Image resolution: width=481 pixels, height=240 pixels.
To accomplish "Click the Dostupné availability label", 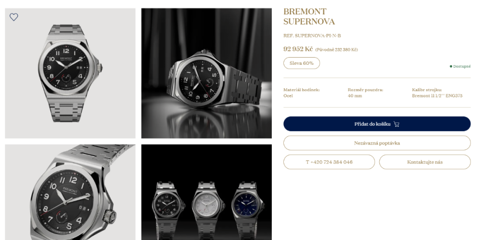I will click(x=462, y=66).
